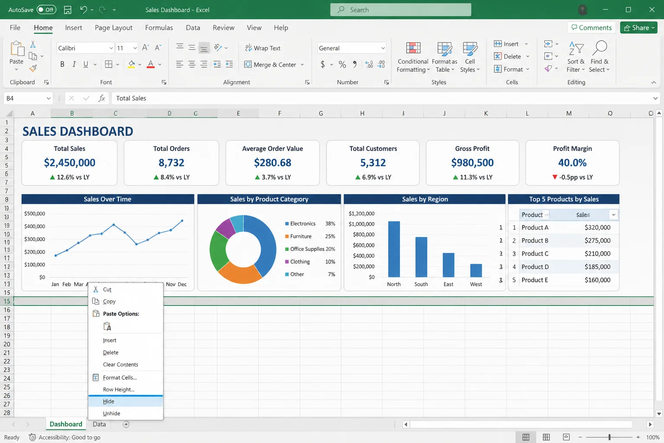This screenshot has height=443, width=664.
Task: Center text horizontally in Alignment group
Action: coord(192,64)
